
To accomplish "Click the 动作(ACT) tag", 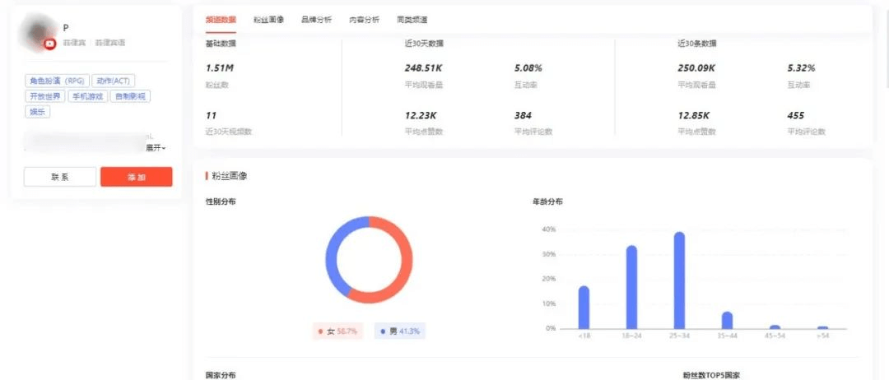I will [113, 81].
